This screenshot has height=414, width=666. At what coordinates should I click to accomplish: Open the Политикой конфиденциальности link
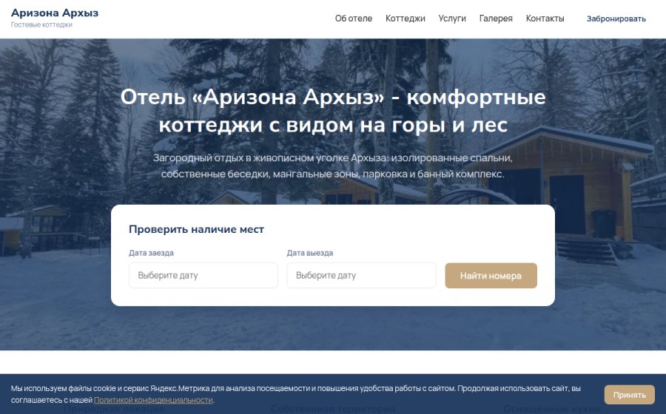point(153,400)
